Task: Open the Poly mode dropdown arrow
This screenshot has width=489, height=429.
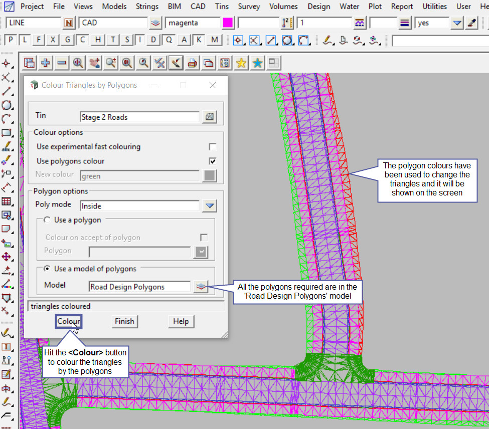Action: 209,205
